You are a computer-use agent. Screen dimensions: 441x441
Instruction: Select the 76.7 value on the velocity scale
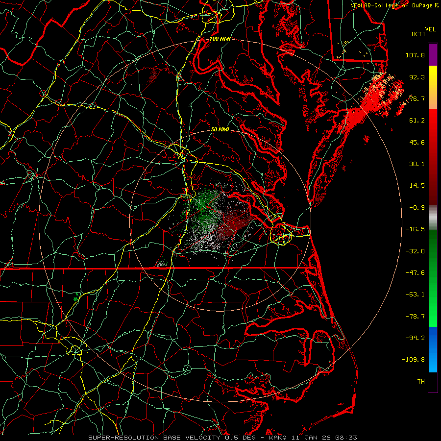click(417, 98)
